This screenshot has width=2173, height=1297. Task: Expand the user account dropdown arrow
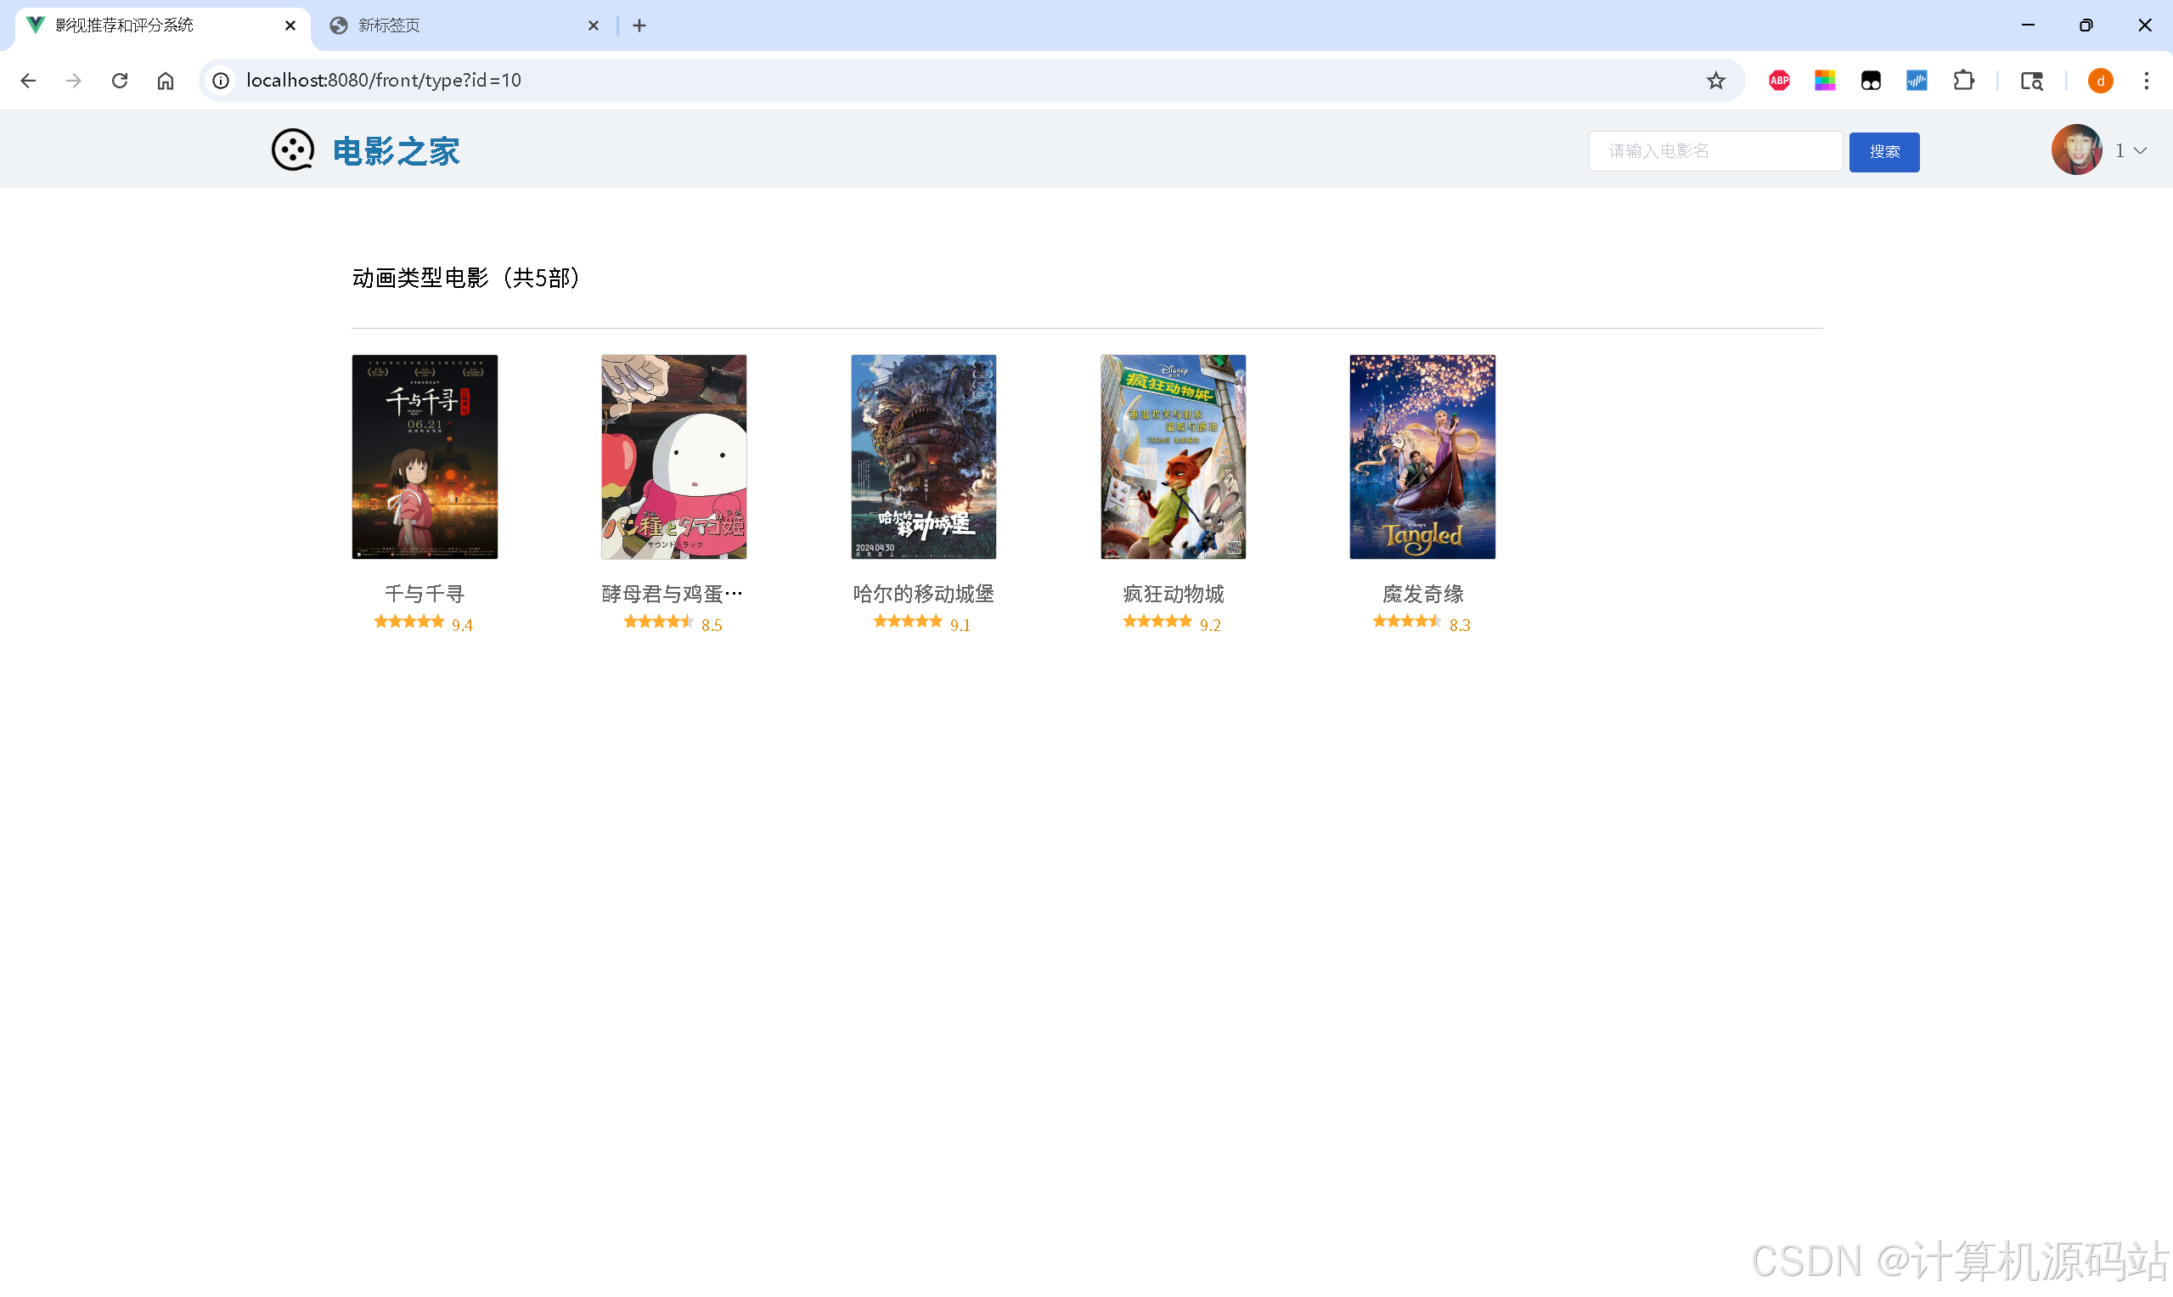(2140, 150)
